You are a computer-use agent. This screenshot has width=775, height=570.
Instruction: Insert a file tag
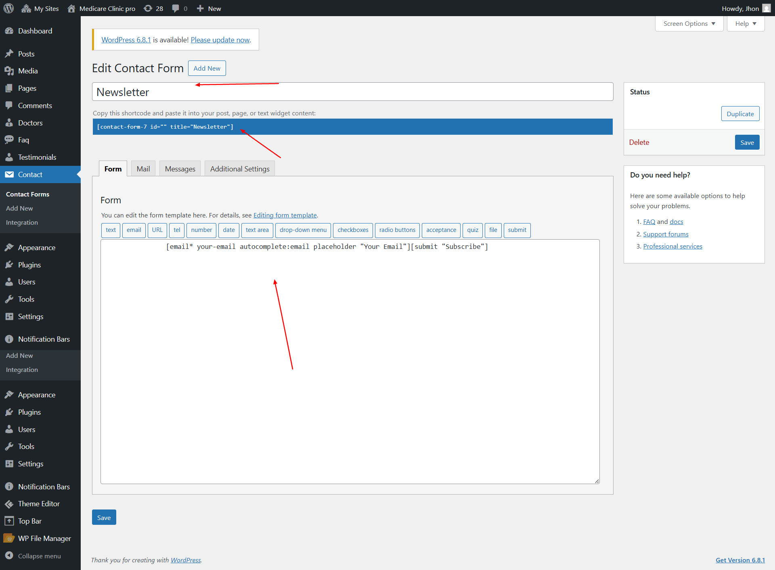pyautogui.click(x=493, y=230)
